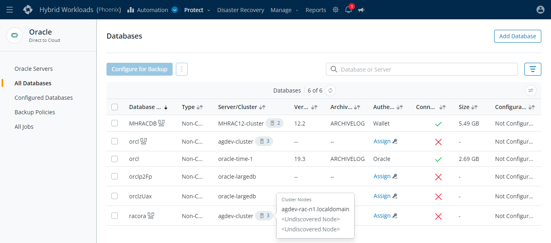The height and width of the screenshot is (243, 551).
Task: Open table column settings icon
Action: pos(531,91)
